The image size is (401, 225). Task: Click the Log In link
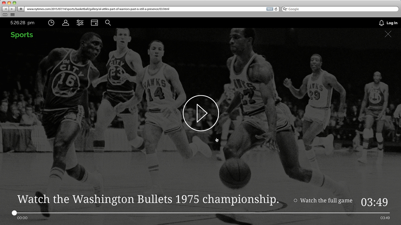[x=392, y=23]
